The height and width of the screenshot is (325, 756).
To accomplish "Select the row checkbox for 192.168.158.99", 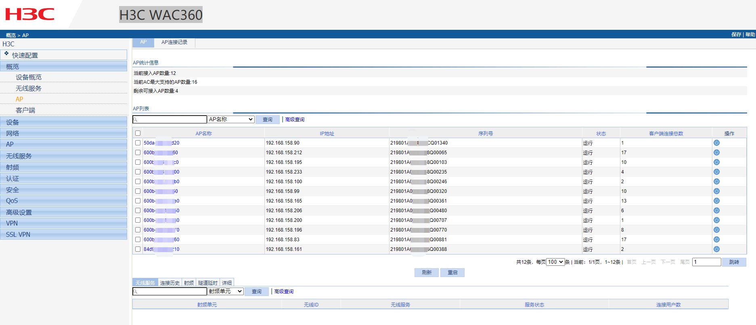I will pos(138,191).
